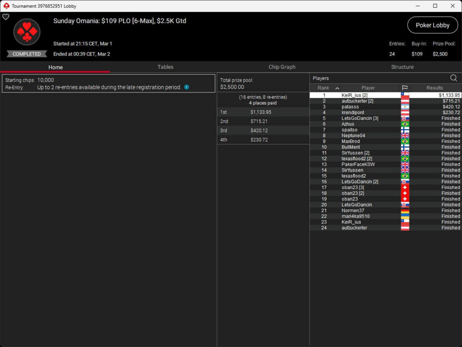462x347 pixels.
Task: Select the aufzuckerter [2] player row
Action: coord(357,101)
